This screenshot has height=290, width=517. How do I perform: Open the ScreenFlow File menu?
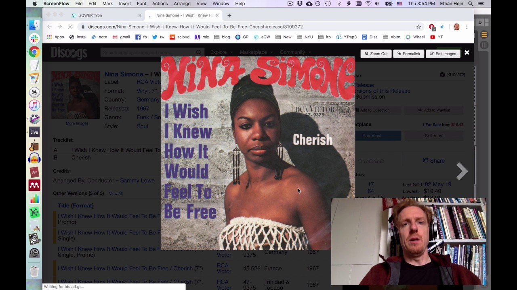(x=79, y=4)
